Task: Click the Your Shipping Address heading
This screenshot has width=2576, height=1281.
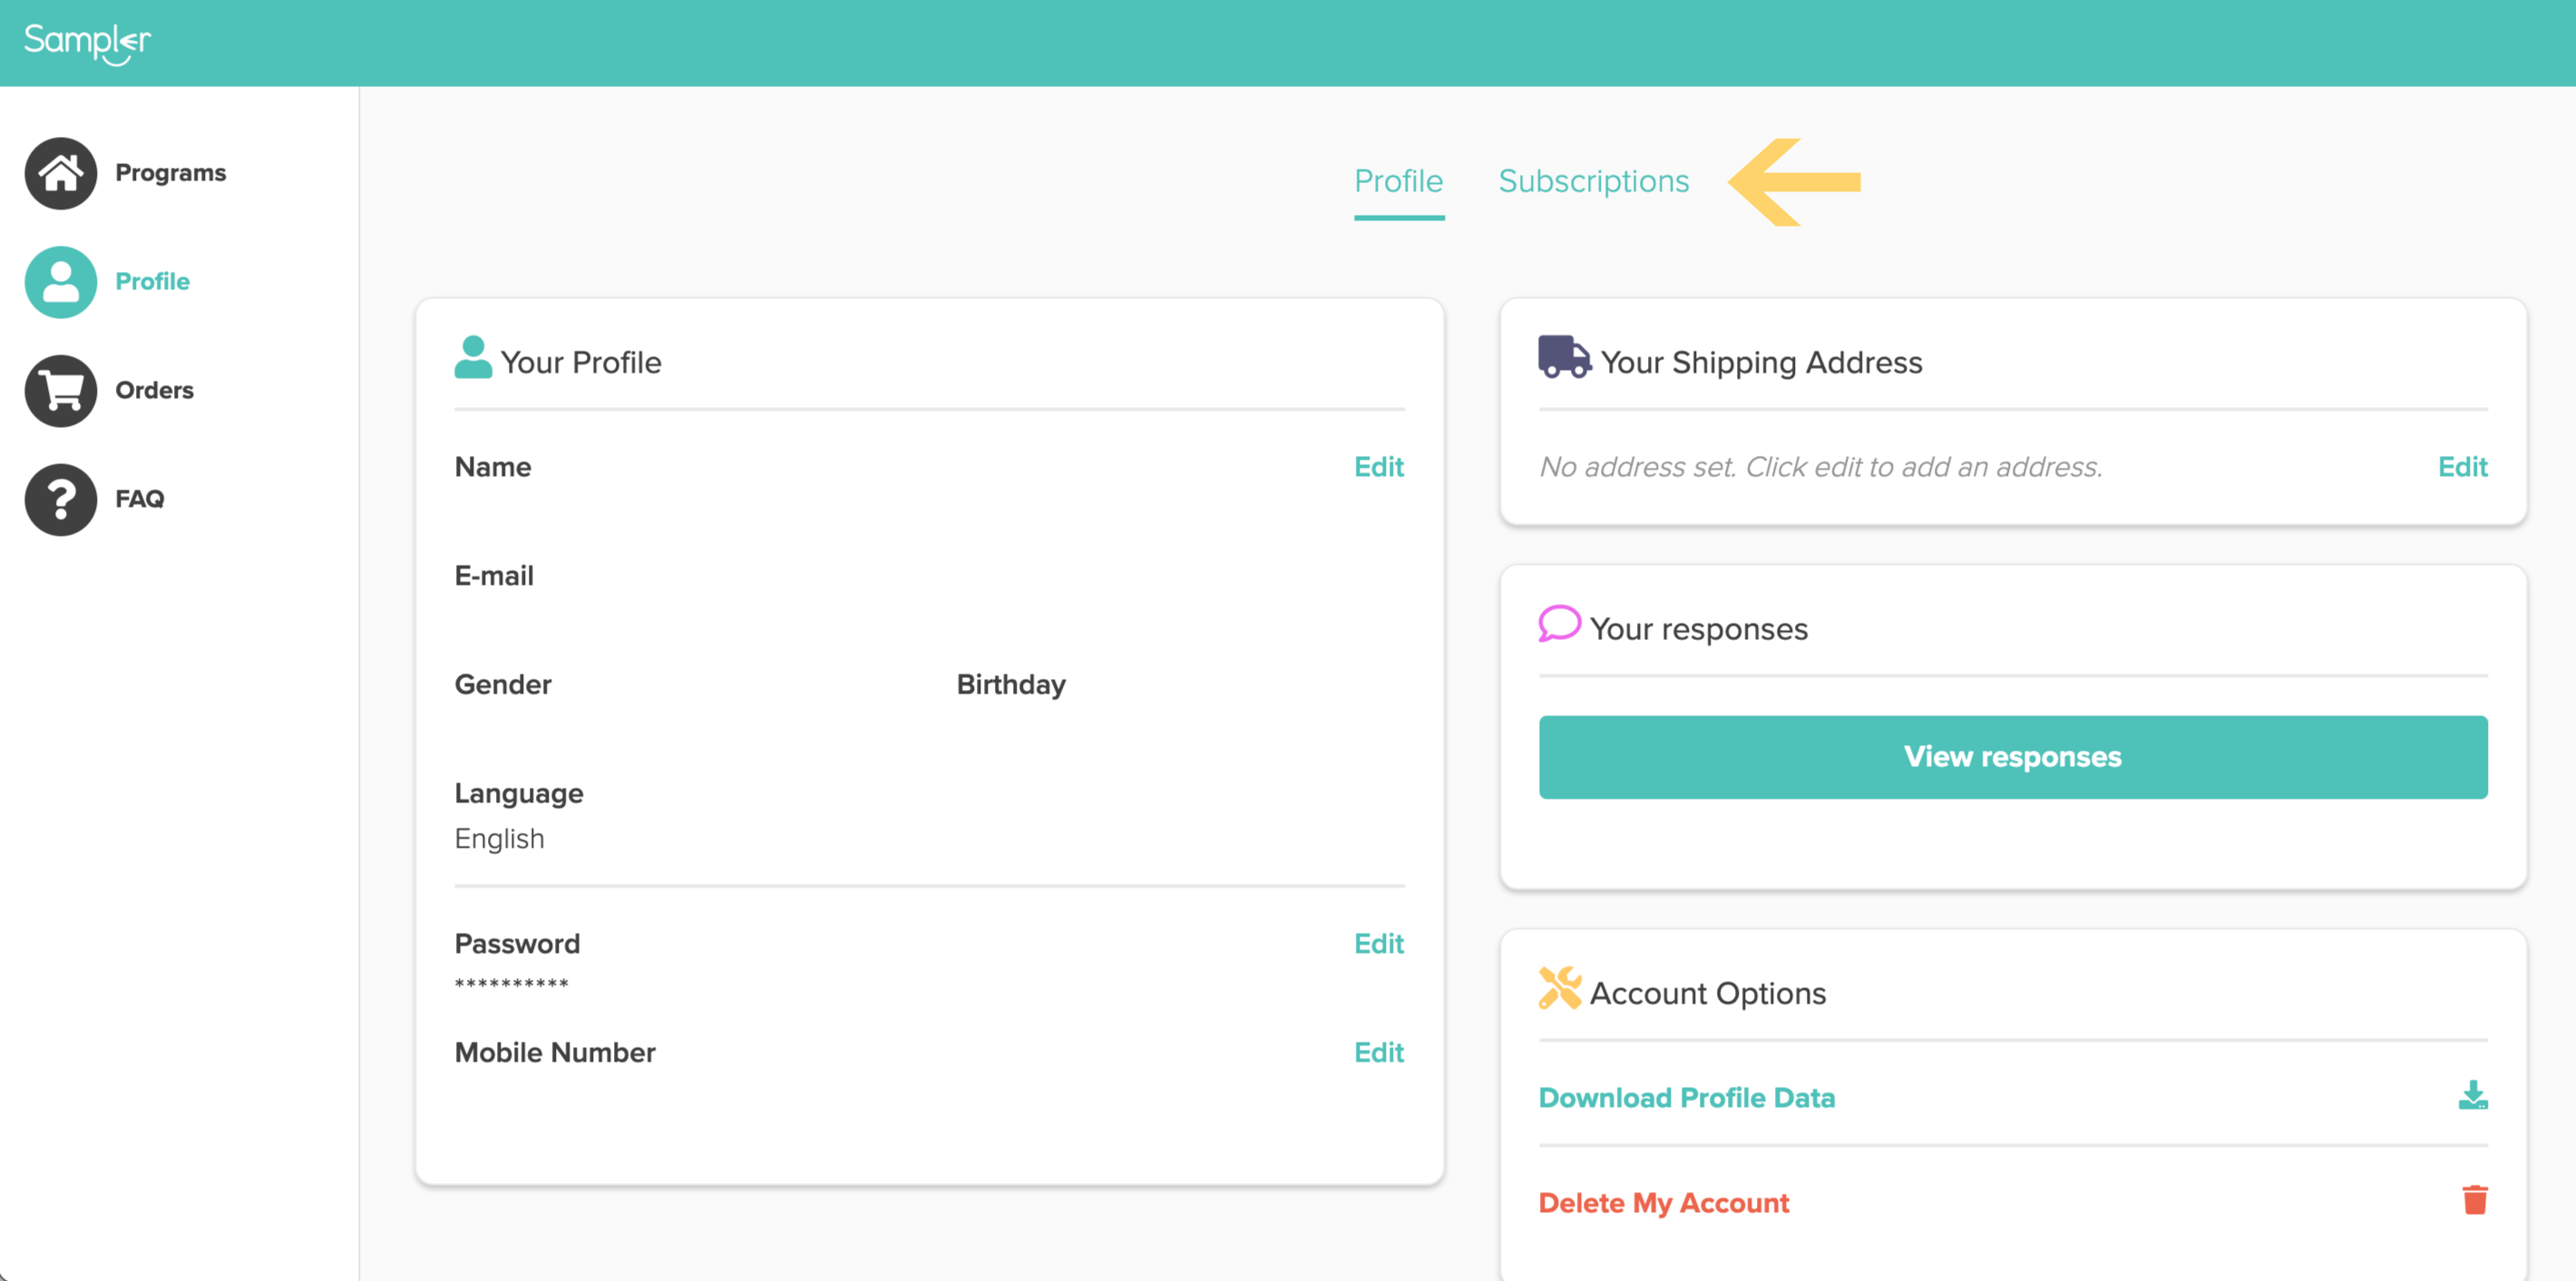Action: point(1762,362)
